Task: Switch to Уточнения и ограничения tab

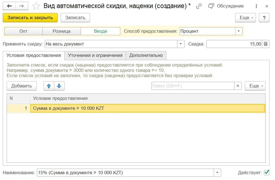Action: [95, 55]
